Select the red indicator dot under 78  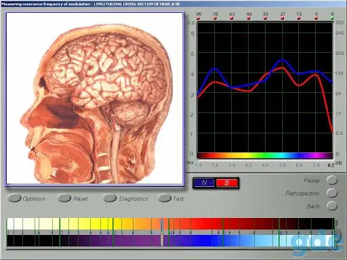point(215,18)
